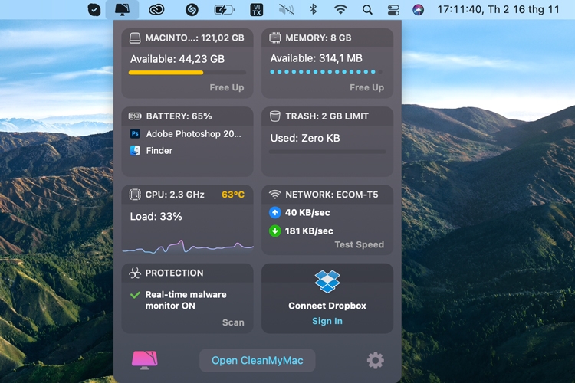Launch Siri from the menu bar
The height and width of the screenshot is (383, 575).
(x=418, y=9)
